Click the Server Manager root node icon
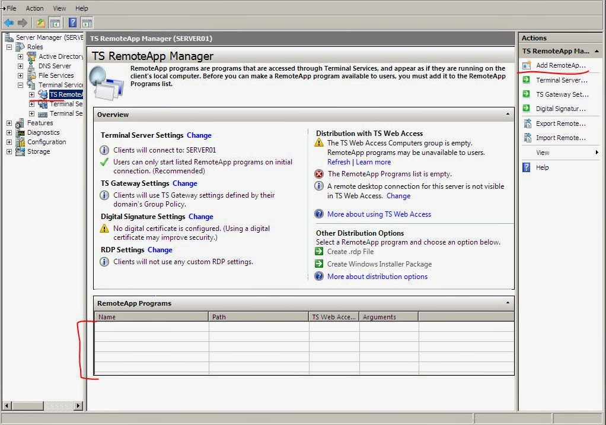This screenshot has width=606, height=425. (x=9, y=37)
